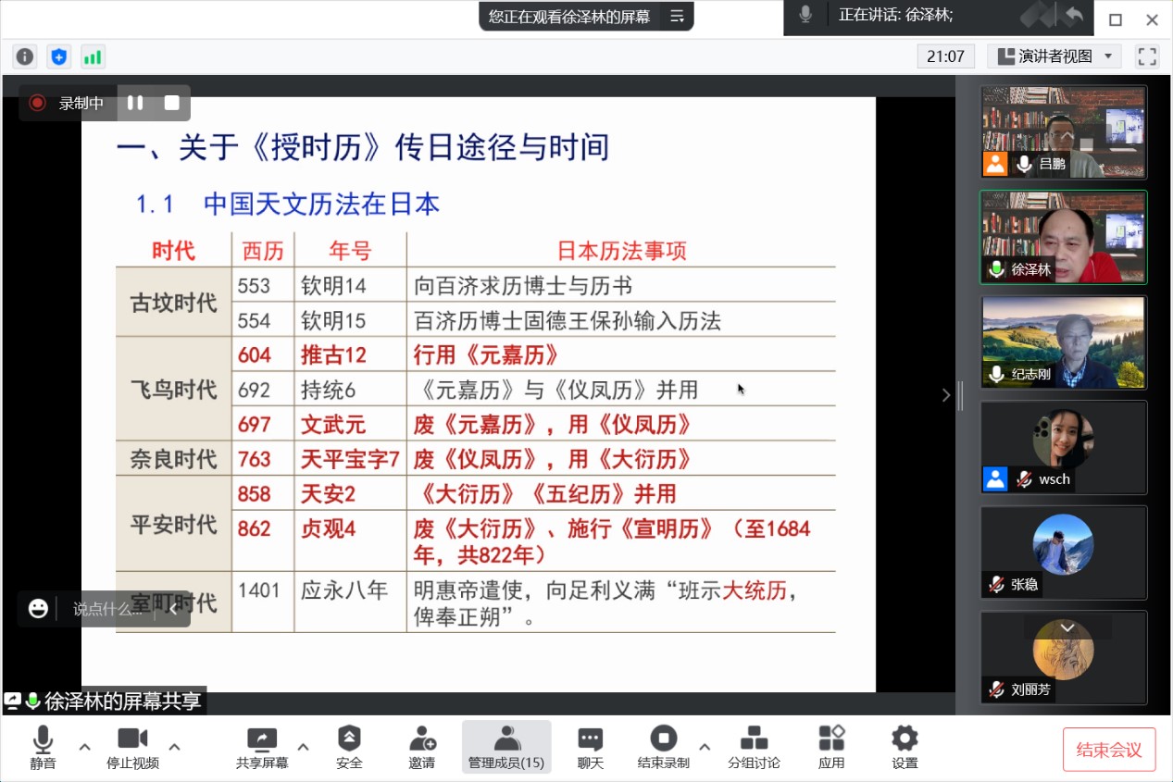The image size is (1173, 782).
Task: Click the blue security shield icon
Action: 59,57
